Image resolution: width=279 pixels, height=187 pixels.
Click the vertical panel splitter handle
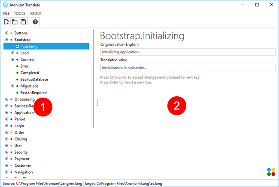point(97,103)
